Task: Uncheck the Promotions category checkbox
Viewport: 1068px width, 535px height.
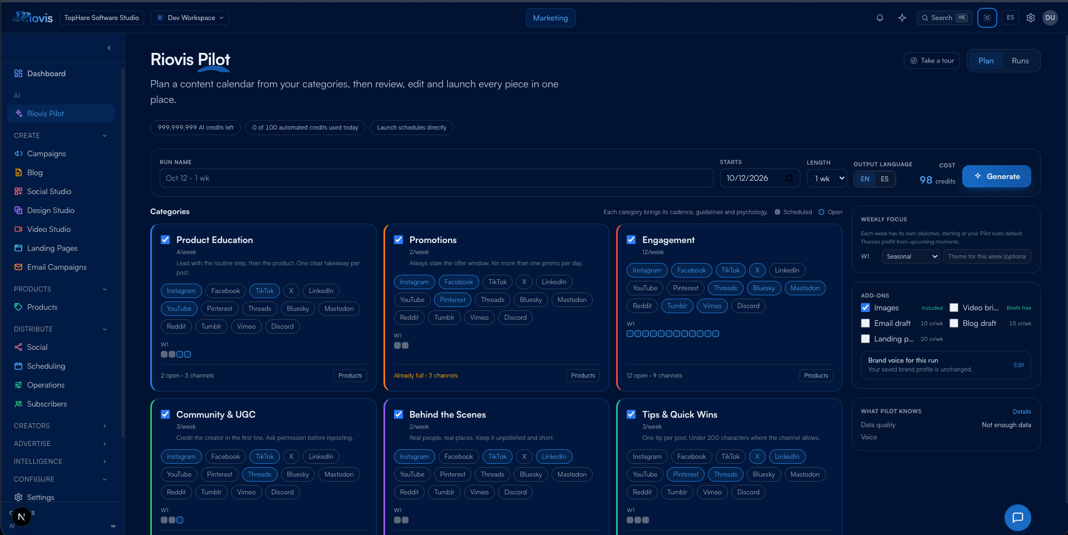Action: click(x=398, y=240)
